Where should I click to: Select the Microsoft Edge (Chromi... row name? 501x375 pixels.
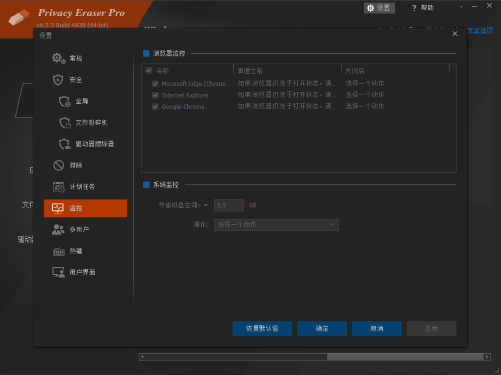click(196, 84)
